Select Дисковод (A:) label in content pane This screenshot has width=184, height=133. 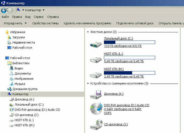click(114, 94)
